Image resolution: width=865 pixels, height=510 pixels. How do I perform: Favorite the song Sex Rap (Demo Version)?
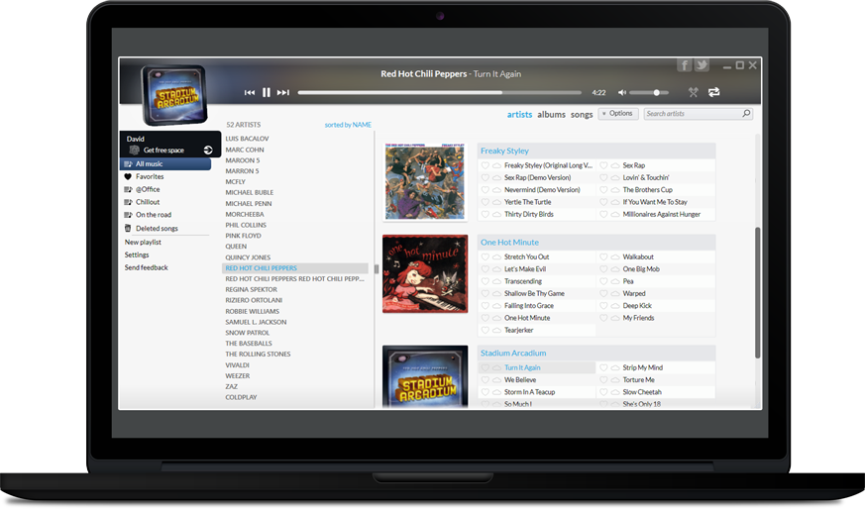[x=485, y=177]
